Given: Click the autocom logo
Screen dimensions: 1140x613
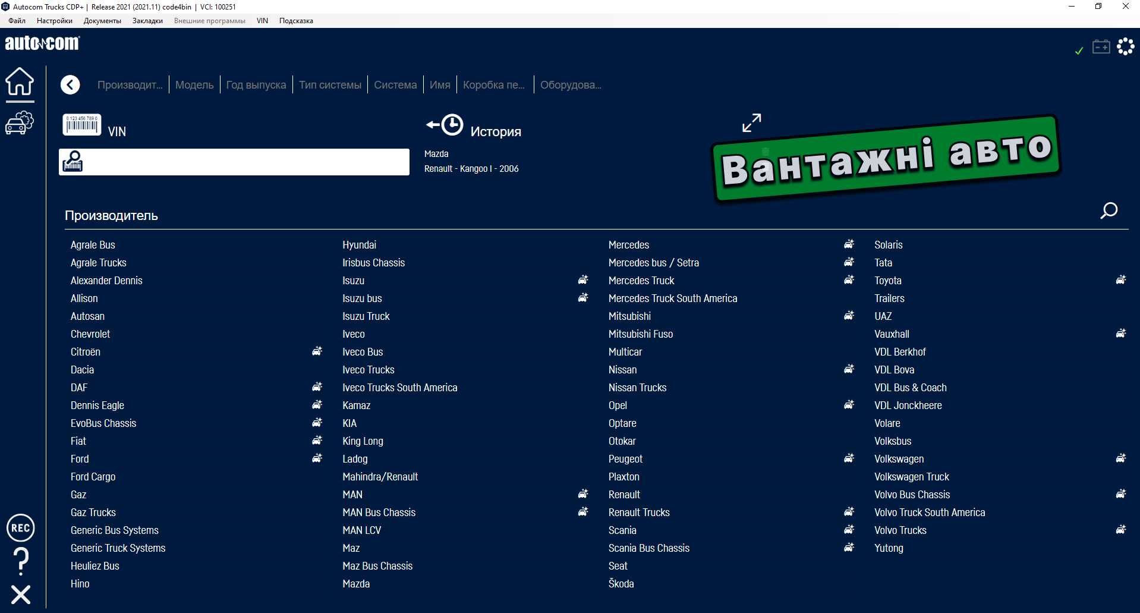Looking at the screenshot, I should [42, 43].
